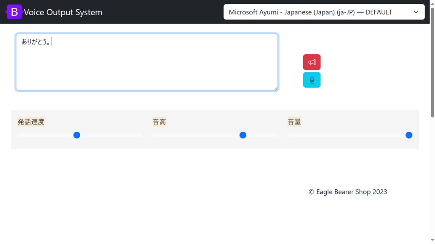Click the purple B logo in the header

[14, 12]
